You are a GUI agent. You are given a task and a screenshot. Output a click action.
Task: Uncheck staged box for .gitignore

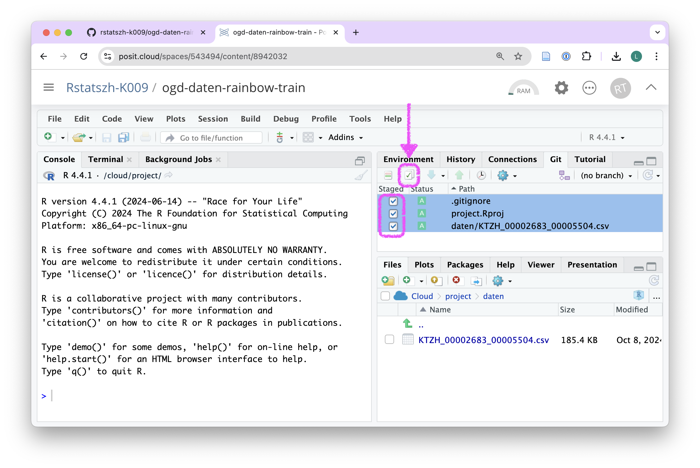tap(393, 201)
